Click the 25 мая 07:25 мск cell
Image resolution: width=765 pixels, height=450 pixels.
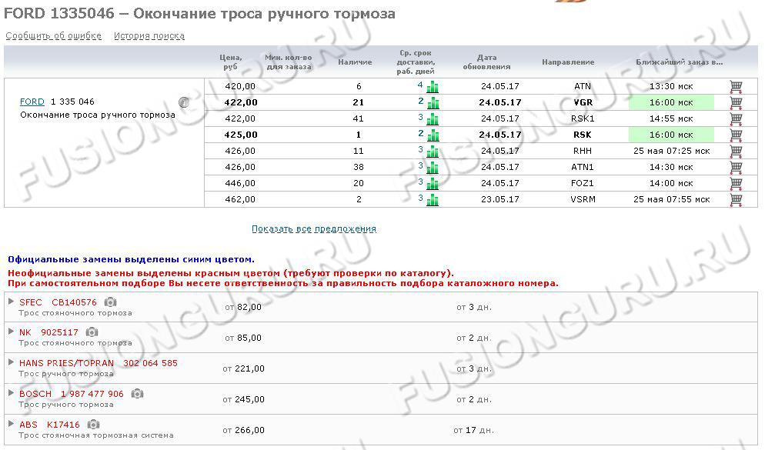tap(671, 151)
